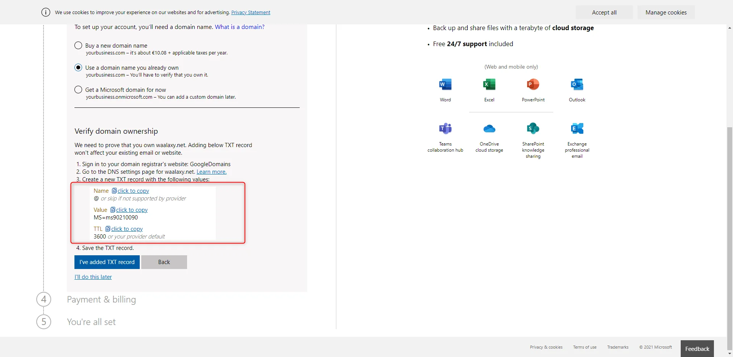Open the I'll do this later link
This screenshot has height=357, width=733.
[x=93, y=277]
